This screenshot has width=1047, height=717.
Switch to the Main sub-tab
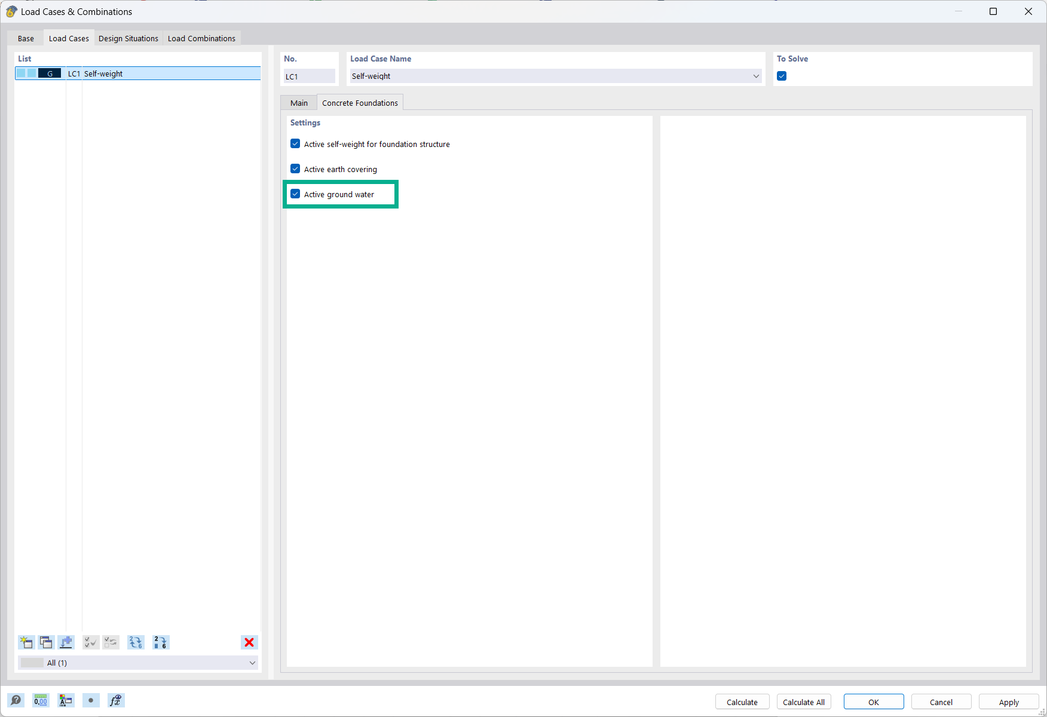299,103
